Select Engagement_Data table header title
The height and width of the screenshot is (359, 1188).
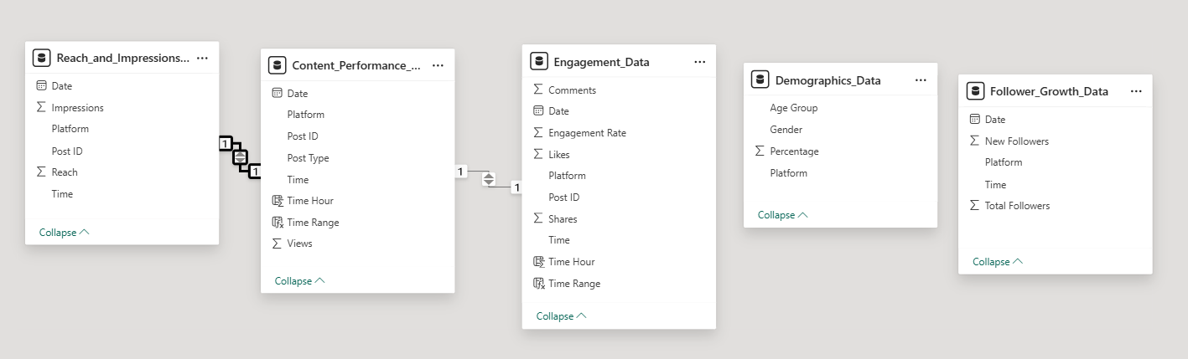click(601, 62)
